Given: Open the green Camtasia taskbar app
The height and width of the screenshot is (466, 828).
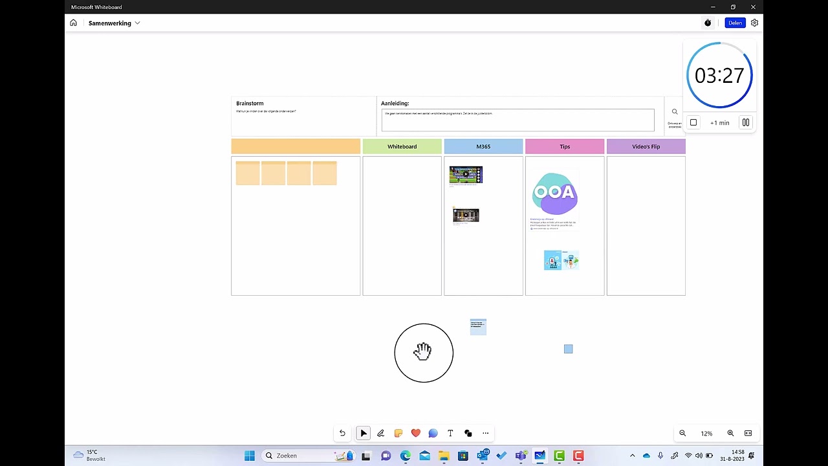Looking at the screenshot, I should 559,456.
